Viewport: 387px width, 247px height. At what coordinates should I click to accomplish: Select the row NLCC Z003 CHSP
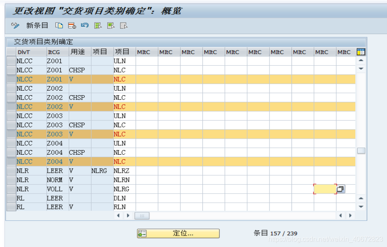[11, 125]
